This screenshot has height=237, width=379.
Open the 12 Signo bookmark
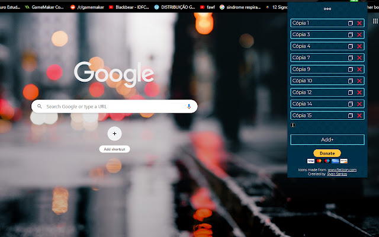tap(277, 7)
